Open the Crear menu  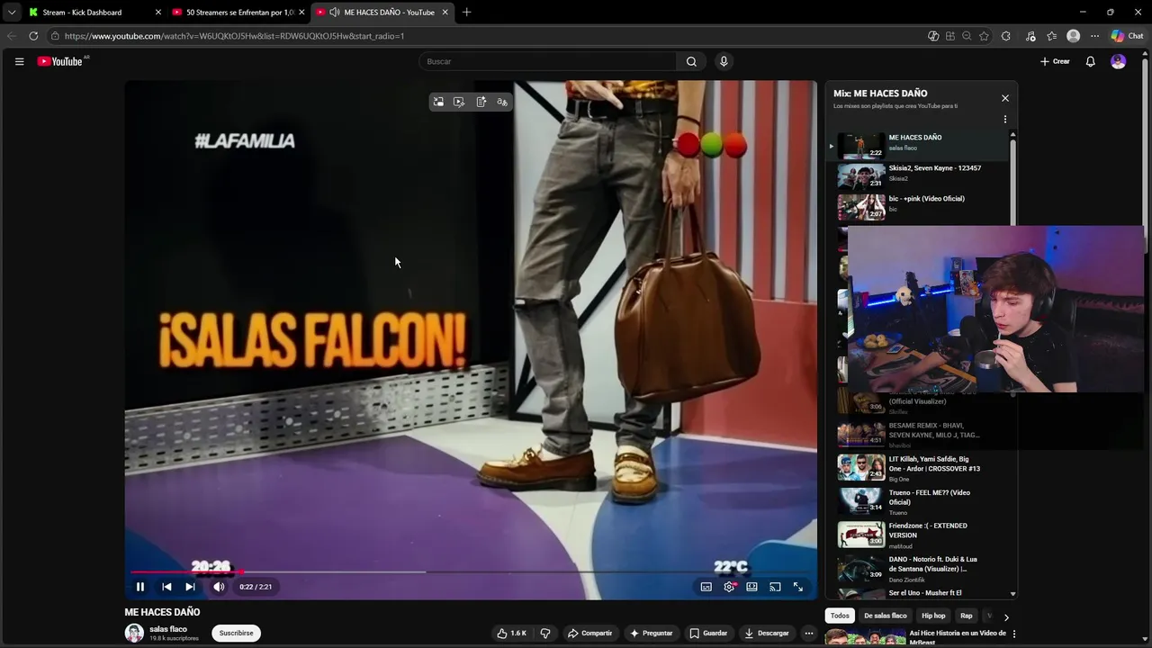pyautogui.click(x=1055, y=61)
